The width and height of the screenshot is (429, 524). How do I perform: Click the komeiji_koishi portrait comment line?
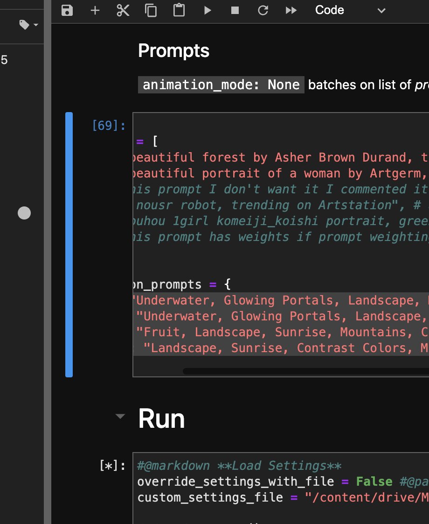click(x=281, y=221)
